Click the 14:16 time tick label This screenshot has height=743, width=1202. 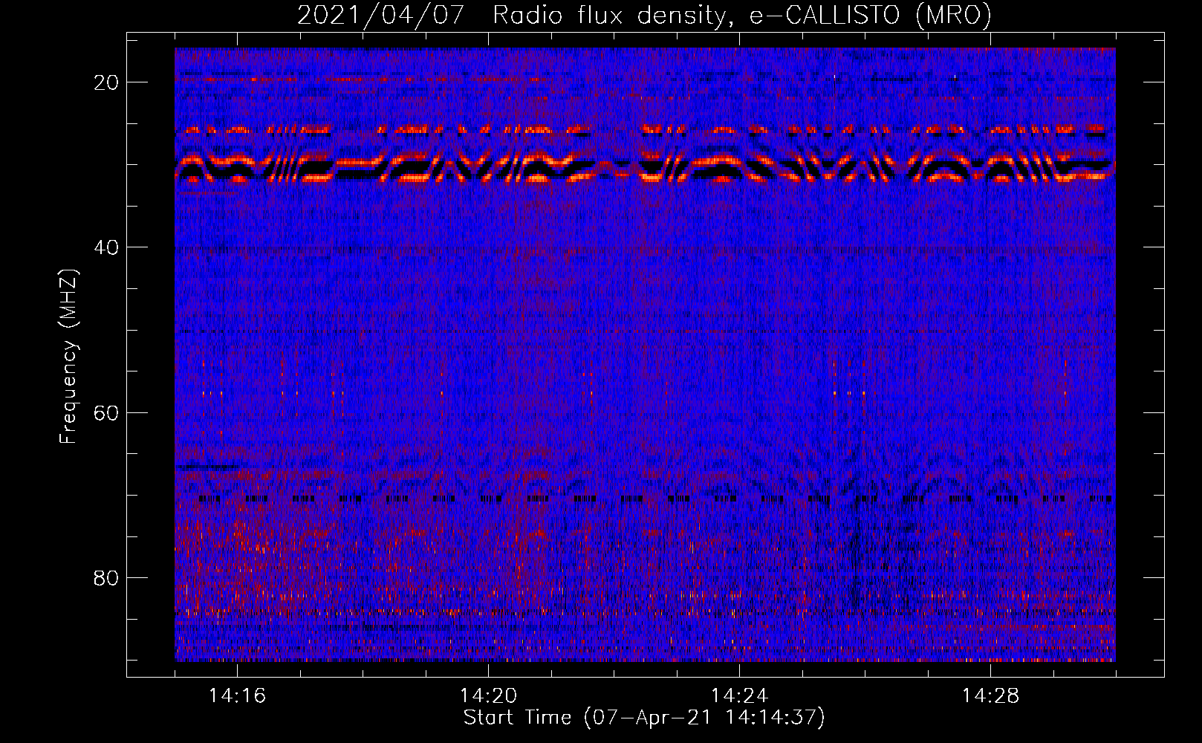click(237, 695)
